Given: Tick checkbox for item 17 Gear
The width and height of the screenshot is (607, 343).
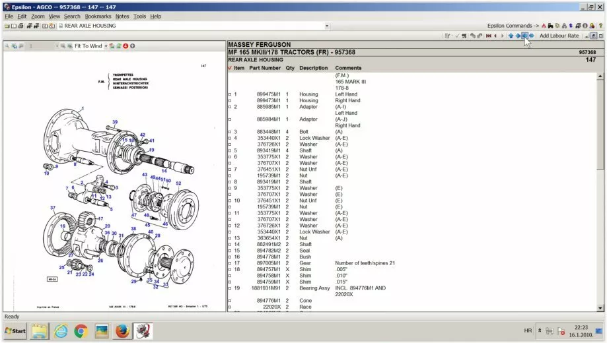Looking at the screenshot, I should point(230,263).
